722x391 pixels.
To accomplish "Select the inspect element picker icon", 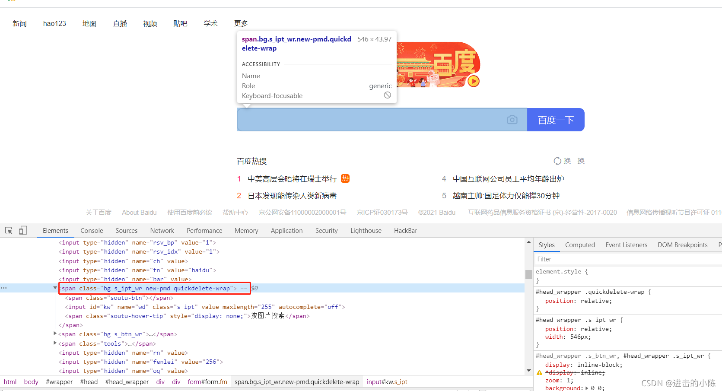I will pyautogui.click(x=9, y=231).
